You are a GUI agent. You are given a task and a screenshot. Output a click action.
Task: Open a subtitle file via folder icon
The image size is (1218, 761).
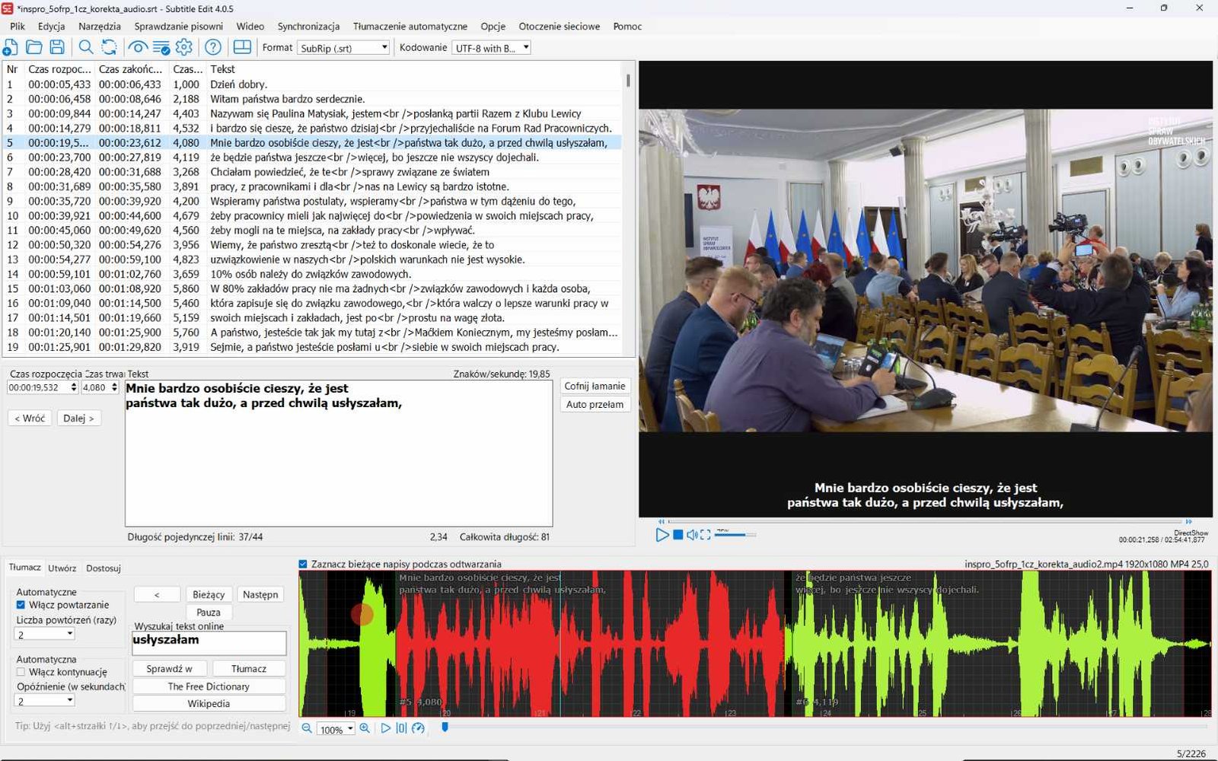(x=34, y=47)
